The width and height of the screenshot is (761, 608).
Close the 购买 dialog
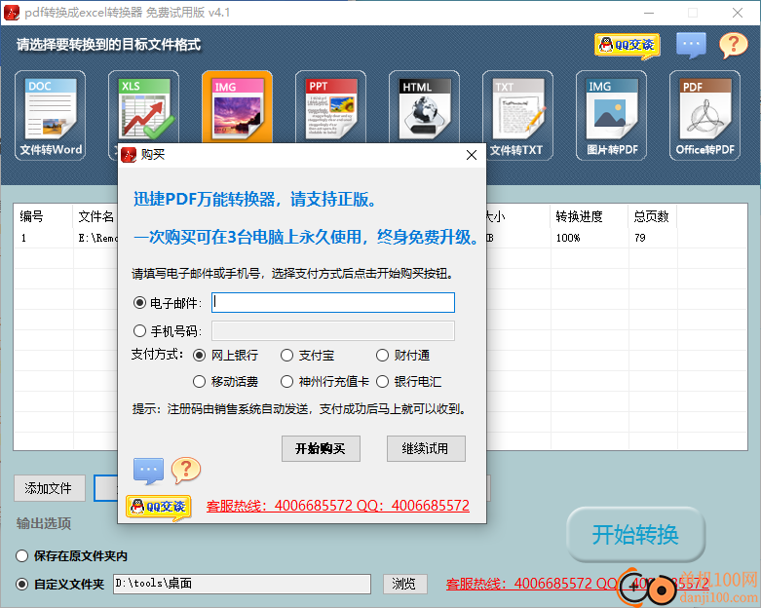[472, 155]
